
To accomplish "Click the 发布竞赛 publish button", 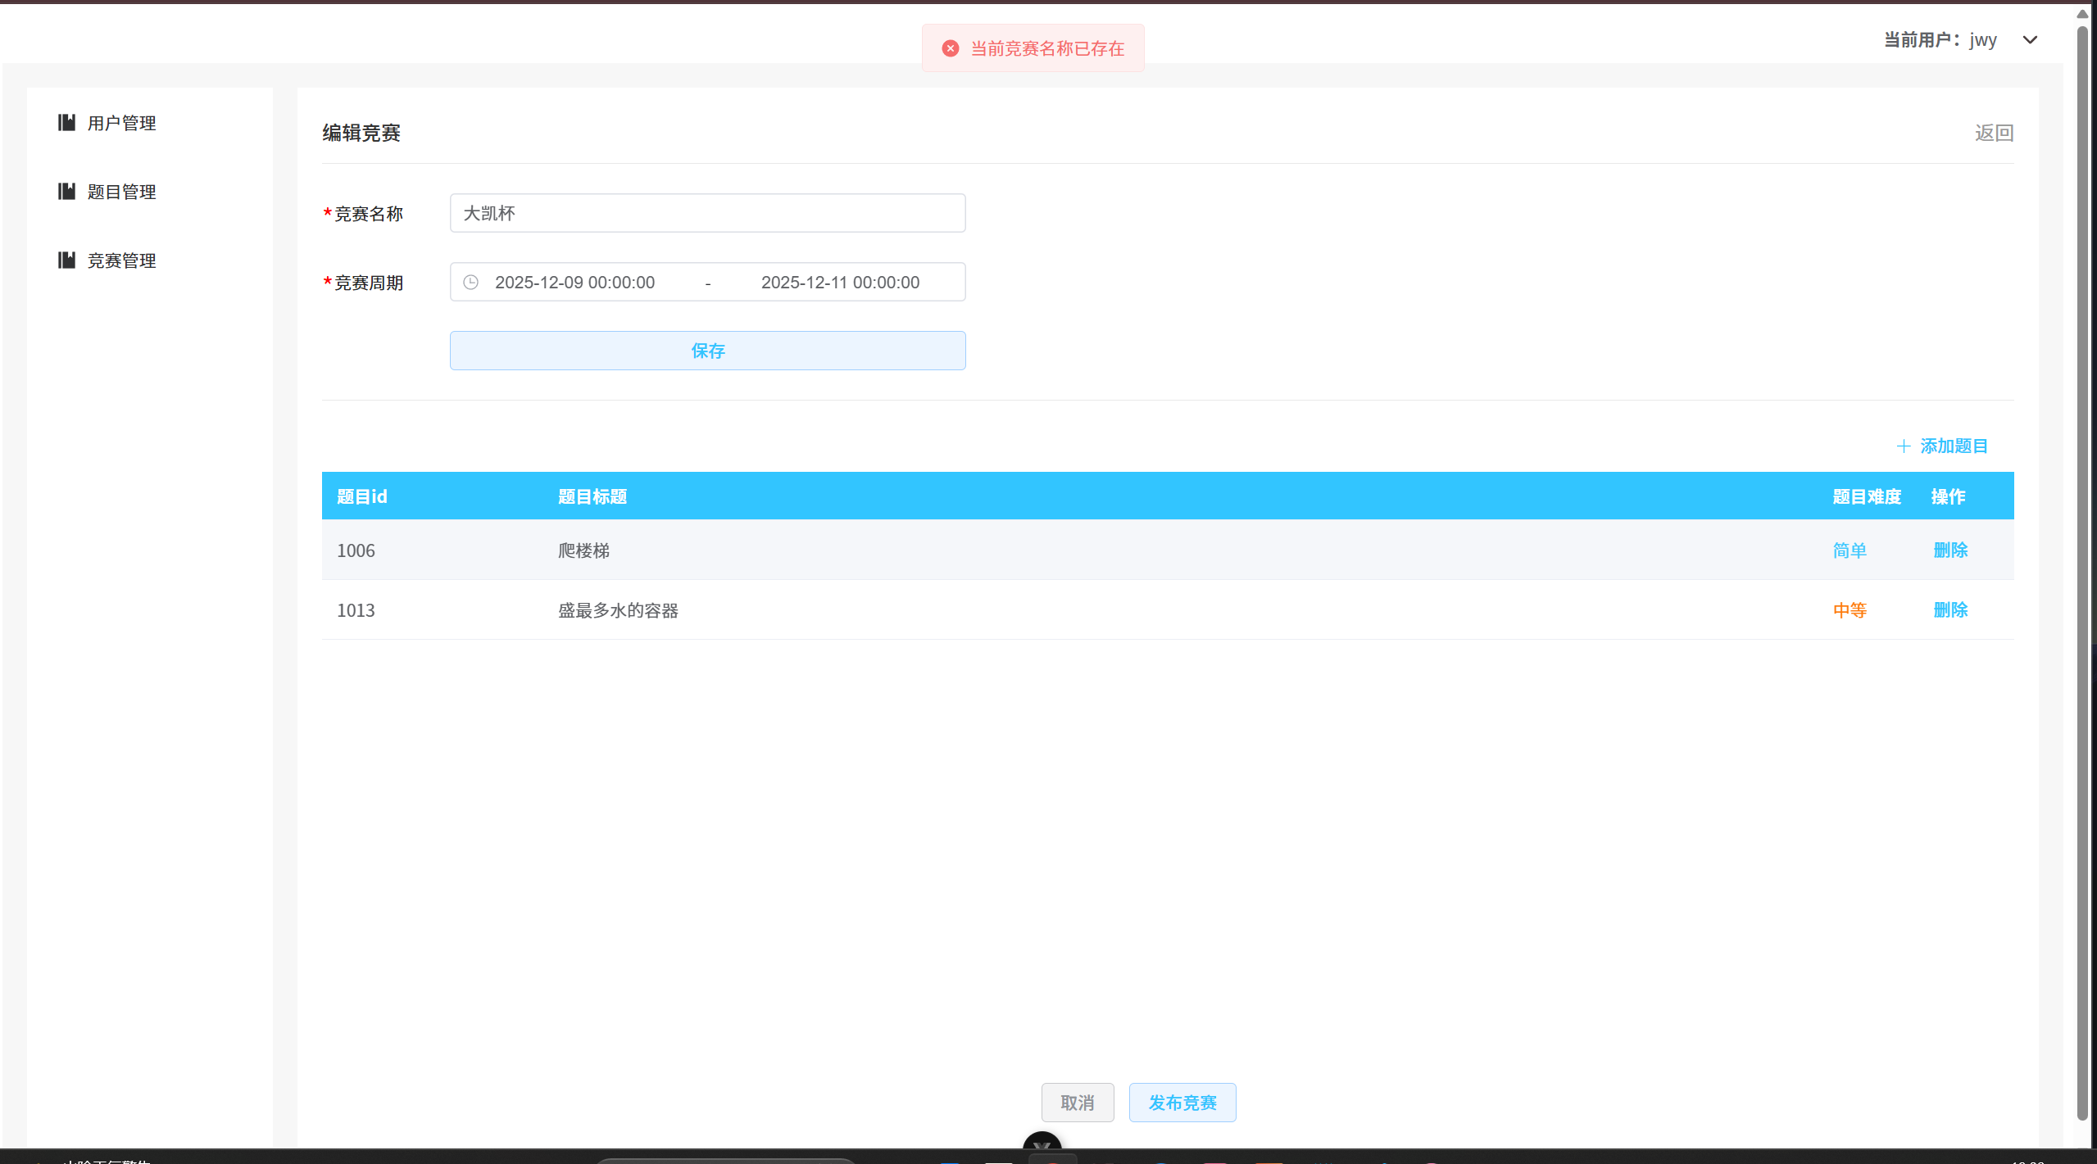I will (x=1182, y=1102).
